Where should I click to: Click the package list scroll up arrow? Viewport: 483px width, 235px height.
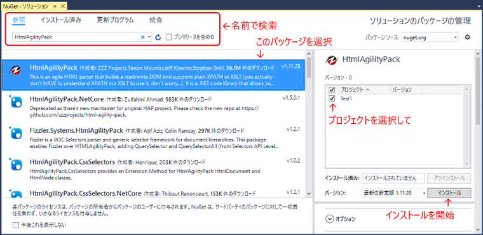[x=309, y=53]
